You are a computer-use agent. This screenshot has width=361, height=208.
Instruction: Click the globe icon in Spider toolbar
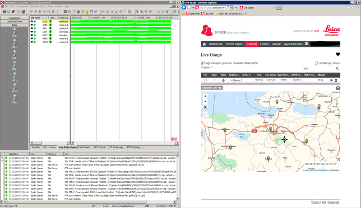[x=78, y=11]
